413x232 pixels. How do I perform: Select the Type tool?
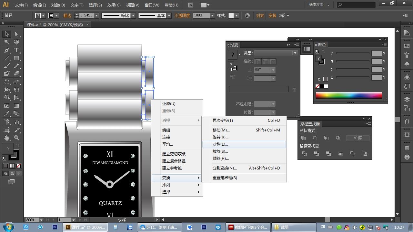click(x=16, y=50)
